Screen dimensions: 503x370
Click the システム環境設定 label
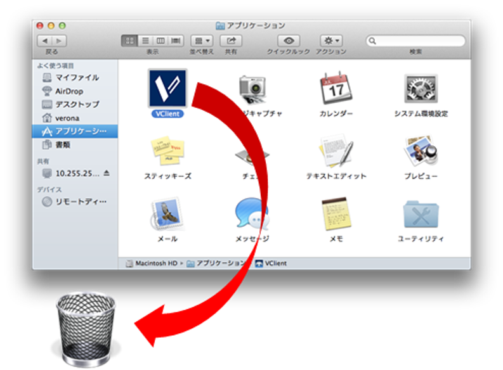[421, 113]
